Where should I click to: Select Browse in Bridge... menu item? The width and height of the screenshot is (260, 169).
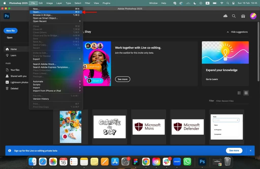[56, 15]
